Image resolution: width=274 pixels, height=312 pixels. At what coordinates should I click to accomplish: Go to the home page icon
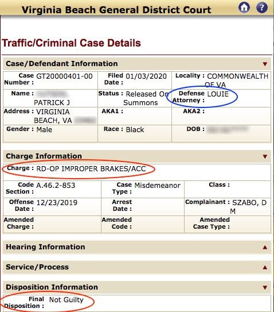click(x=244, y=8)
